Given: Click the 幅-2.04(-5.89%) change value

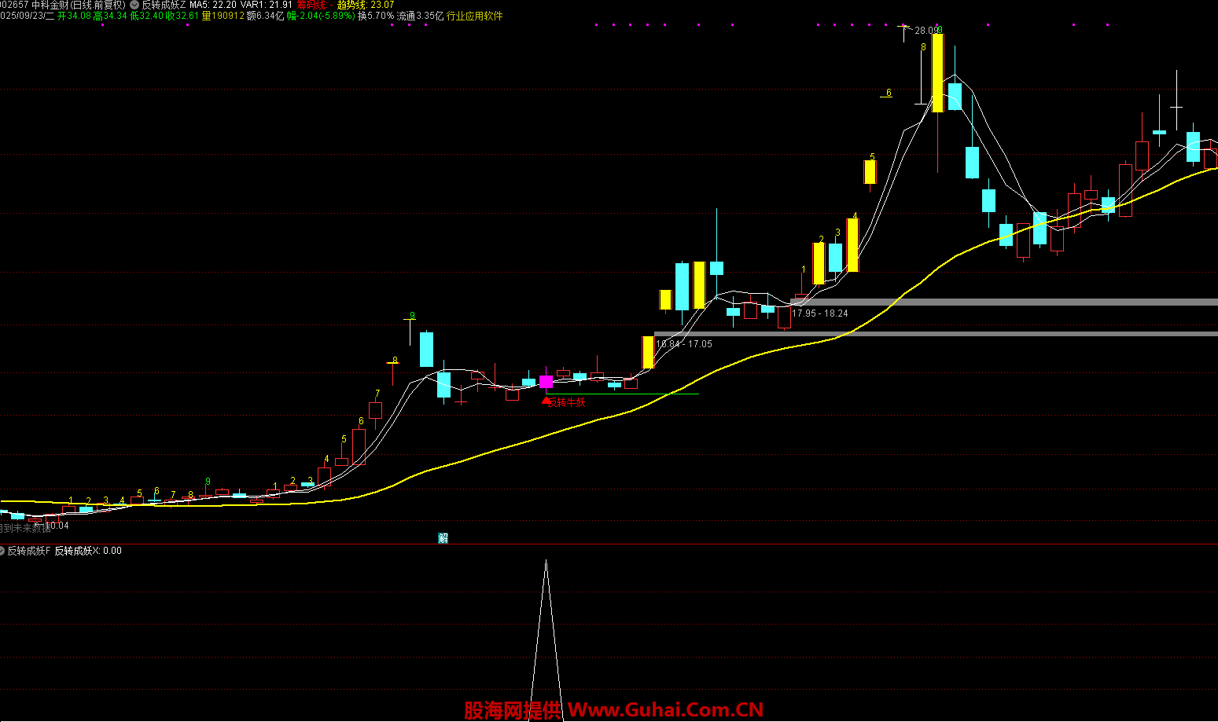Looking at the screenshot, I should pos(321,16).
